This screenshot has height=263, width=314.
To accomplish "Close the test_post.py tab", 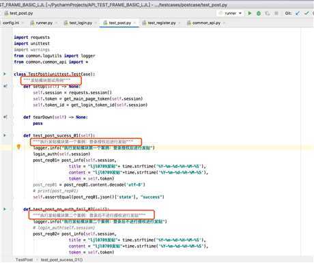I will tap(134, 23).
